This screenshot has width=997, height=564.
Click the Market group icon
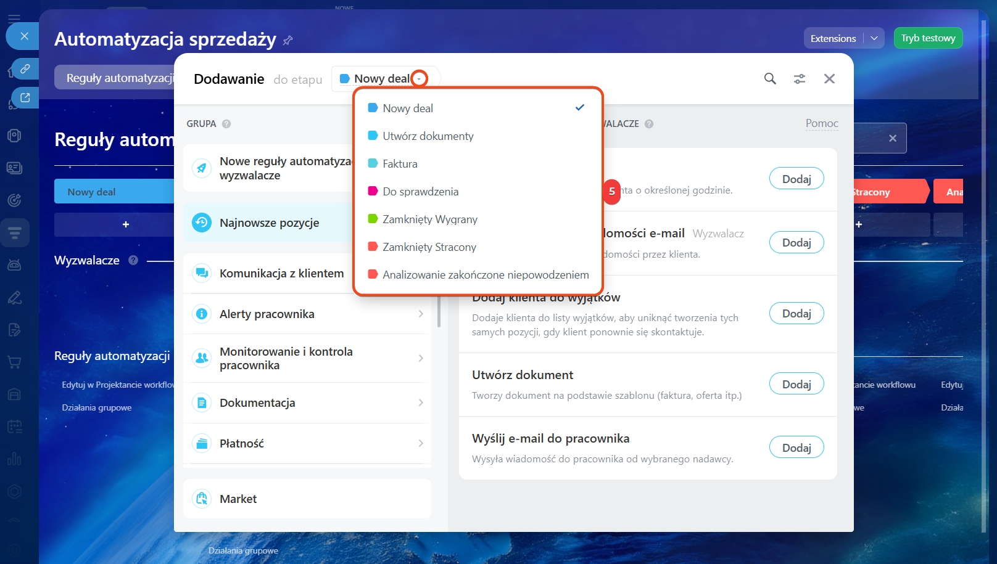202,499
